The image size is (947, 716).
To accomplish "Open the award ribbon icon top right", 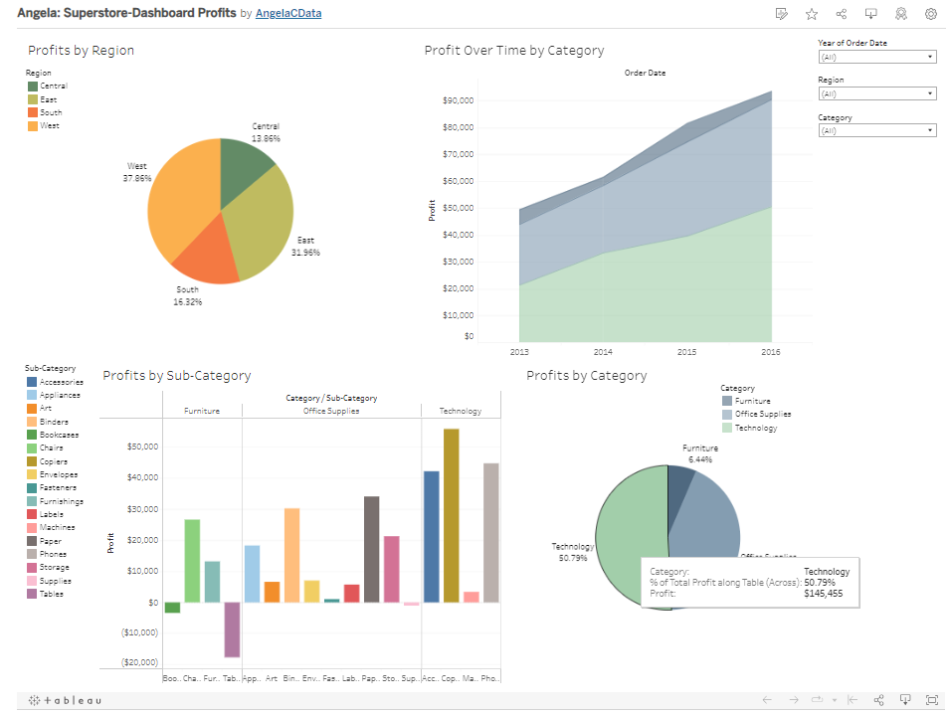I will [901, 14].
